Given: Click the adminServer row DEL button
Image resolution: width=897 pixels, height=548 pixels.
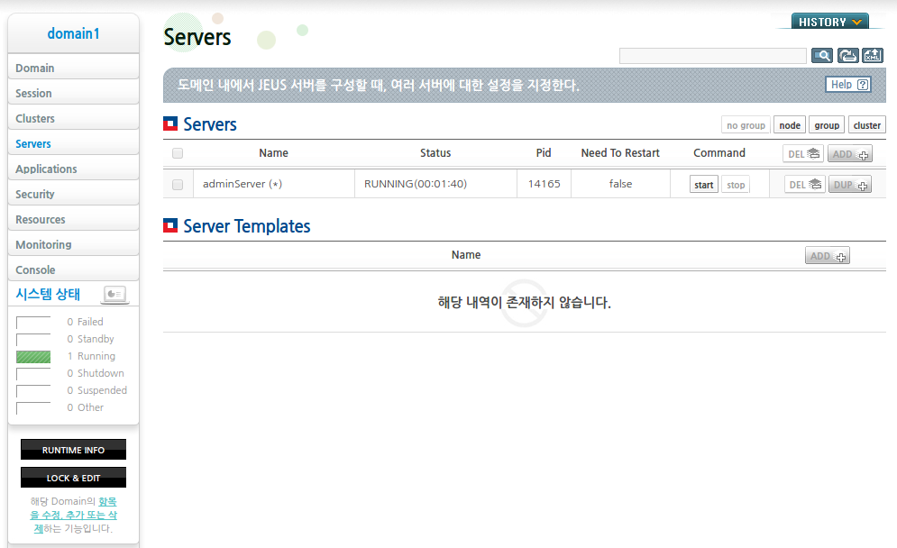Looking at the screenshot, I should click(x=805, y=184).
